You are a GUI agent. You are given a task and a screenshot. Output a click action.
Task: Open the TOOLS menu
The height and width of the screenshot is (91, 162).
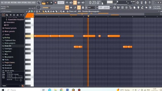tap(29, 3)
